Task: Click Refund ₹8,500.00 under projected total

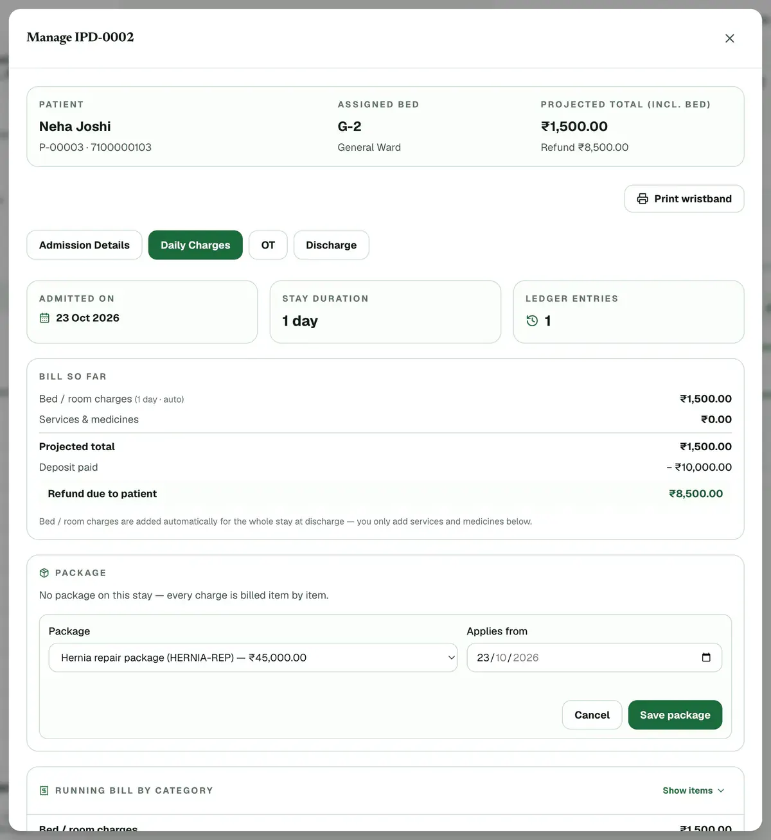Action: [585, 147]
